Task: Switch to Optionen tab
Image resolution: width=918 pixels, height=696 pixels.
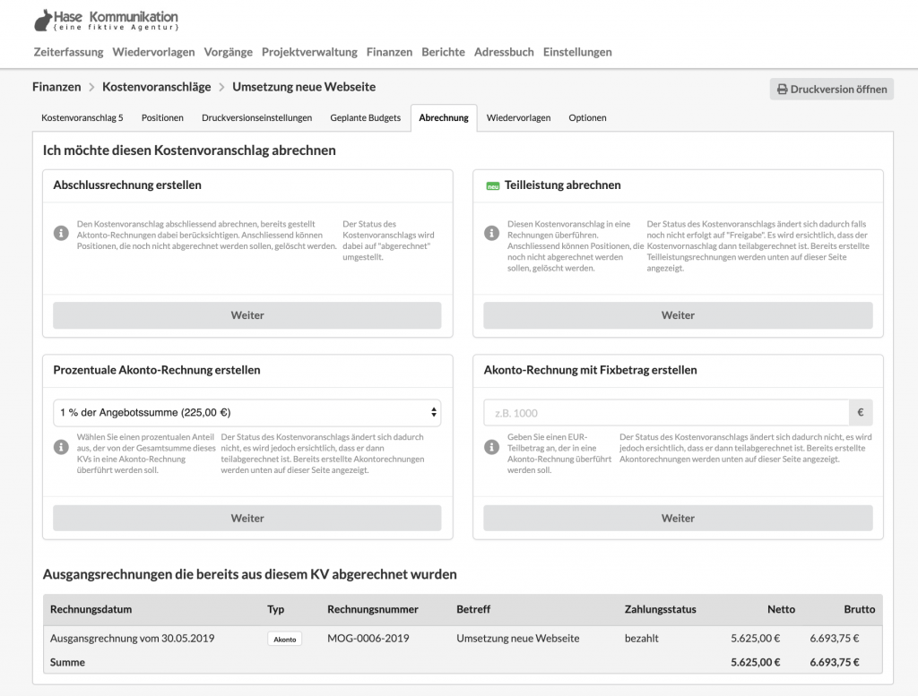Action: click(x=587, y=117)
